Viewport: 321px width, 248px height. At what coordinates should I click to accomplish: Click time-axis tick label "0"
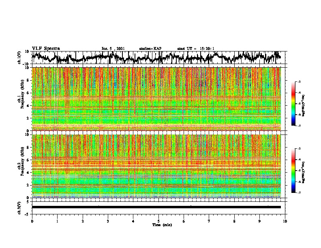(x=32, y=221)
